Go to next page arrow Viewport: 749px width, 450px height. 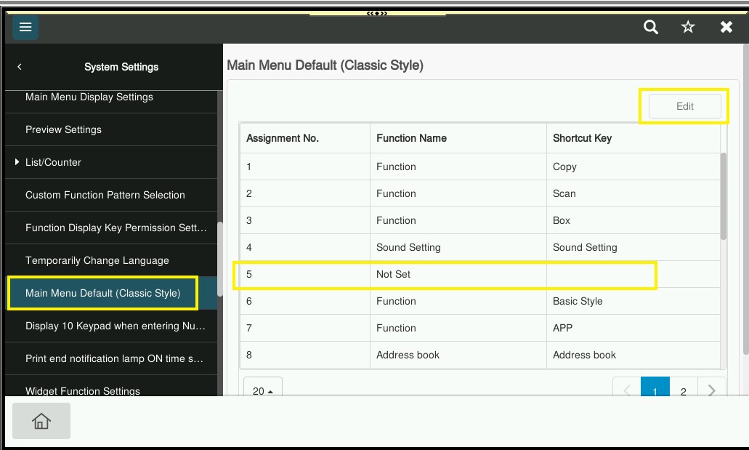711,390
